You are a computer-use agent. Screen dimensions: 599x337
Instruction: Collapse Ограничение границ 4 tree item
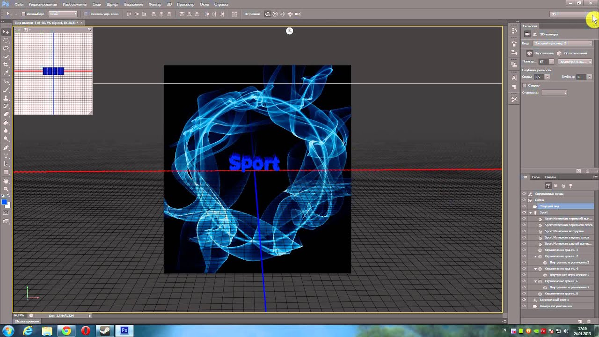point(535,269)
